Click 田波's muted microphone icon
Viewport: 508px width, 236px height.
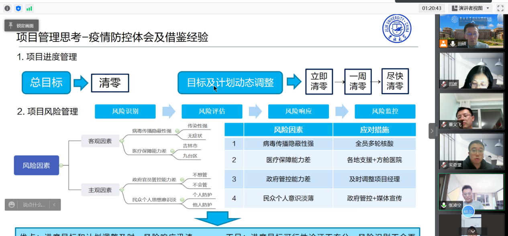pyautogui.click(x=444, y=84)
